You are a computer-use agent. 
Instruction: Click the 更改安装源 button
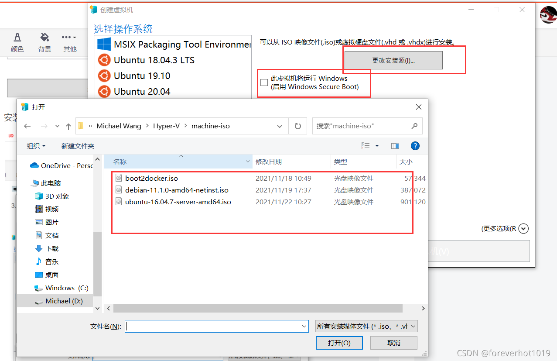click(393, 60)
